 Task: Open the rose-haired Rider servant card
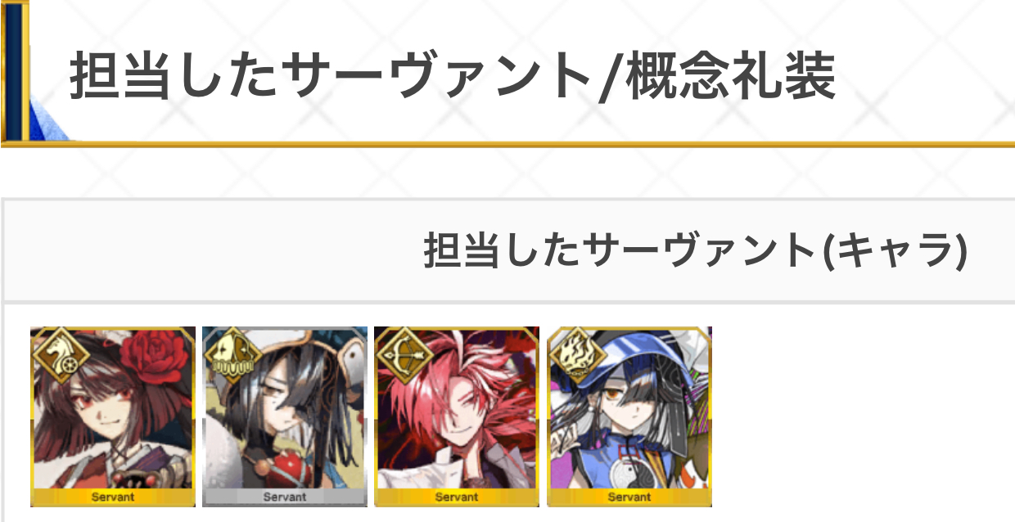click(113, 416)
